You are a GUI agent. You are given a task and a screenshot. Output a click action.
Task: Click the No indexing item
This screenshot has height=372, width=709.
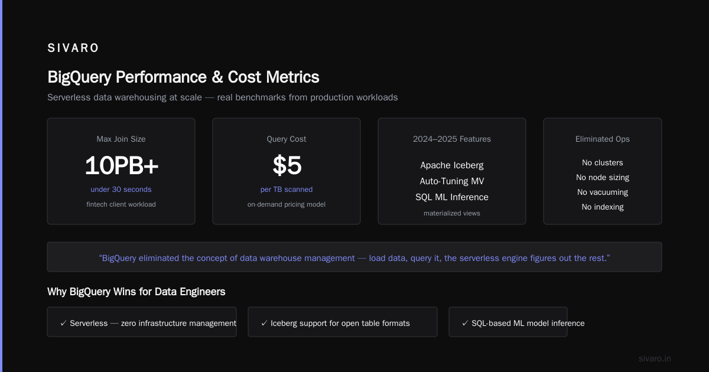click(x=603, y=207)
